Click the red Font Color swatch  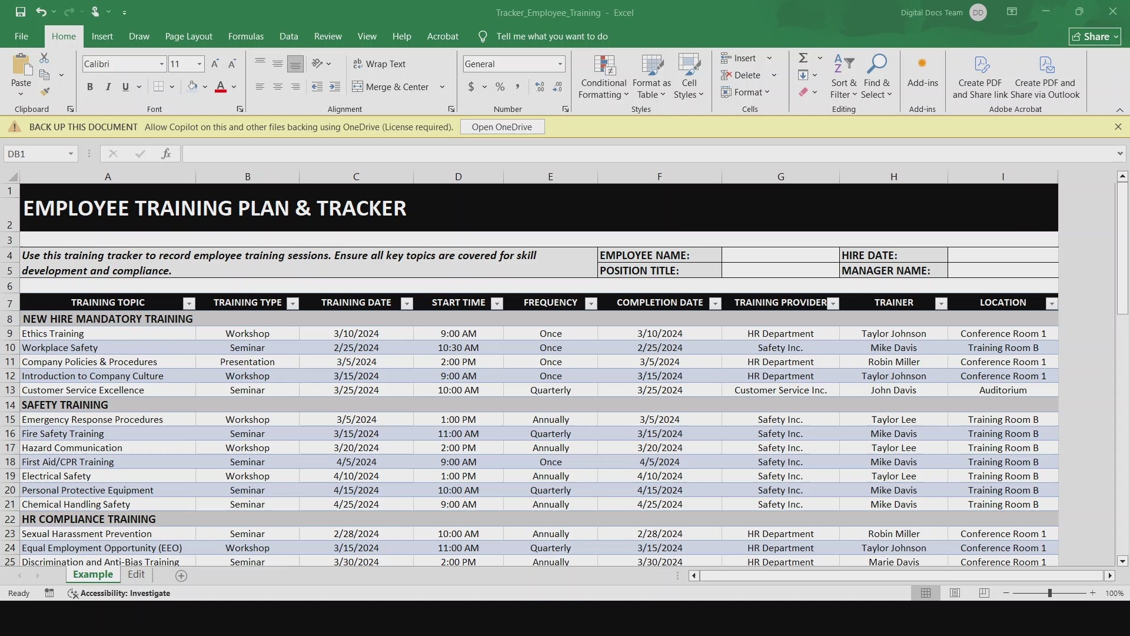[221, 87]
